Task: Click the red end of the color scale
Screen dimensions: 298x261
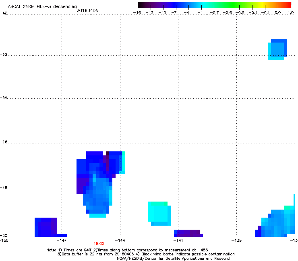Action: pos(288,5)
